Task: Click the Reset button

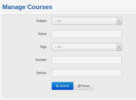Action: pos(84,86)
